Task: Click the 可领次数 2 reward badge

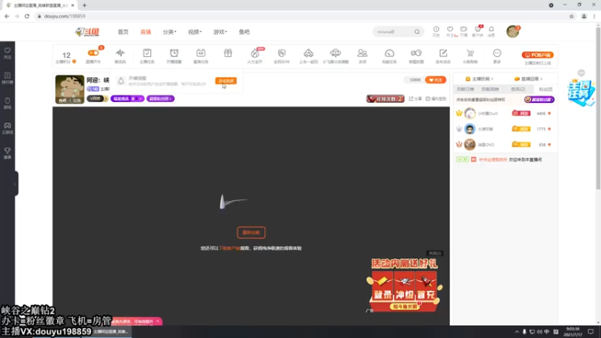Action: [x=385, y=99]
